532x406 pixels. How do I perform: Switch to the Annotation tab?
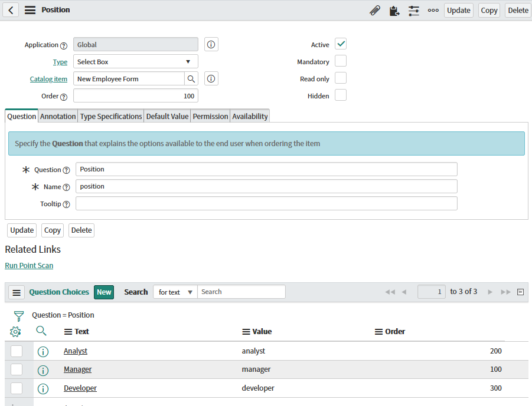tap(58, 117)
